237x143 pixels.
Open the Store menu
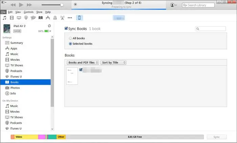39,12
